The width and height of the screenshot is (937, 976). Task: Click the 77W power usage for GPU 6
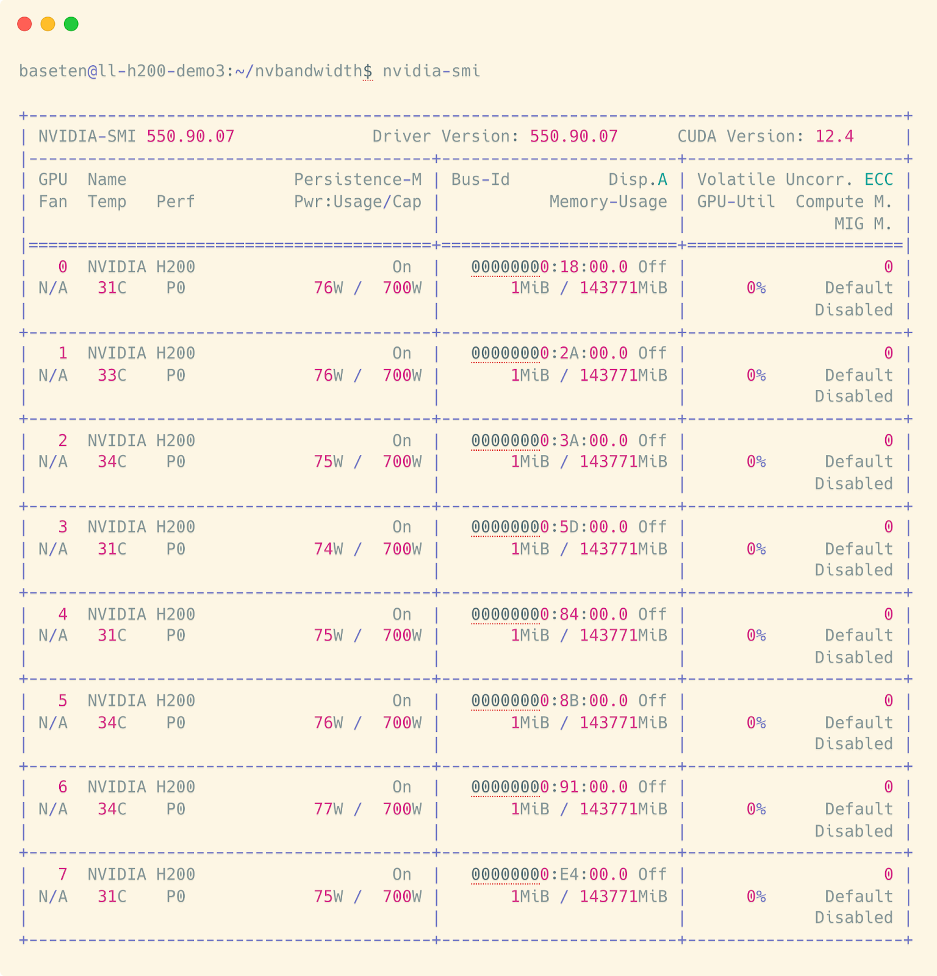(328, 809)
